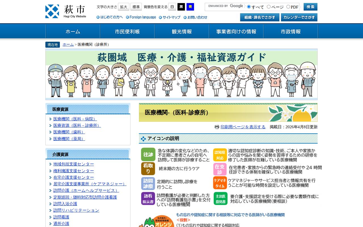
Task: Open 医療機関（薬局） sidebar link
Action: [x=69, y=139]
